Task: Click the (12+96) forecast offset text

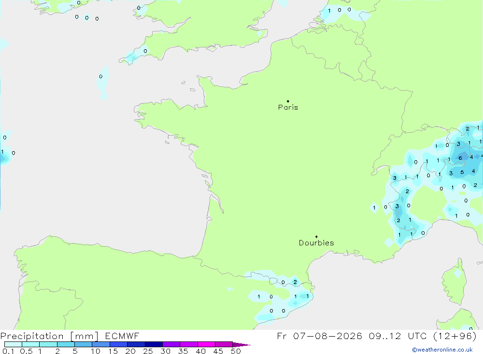Action: tap(455, 336)
